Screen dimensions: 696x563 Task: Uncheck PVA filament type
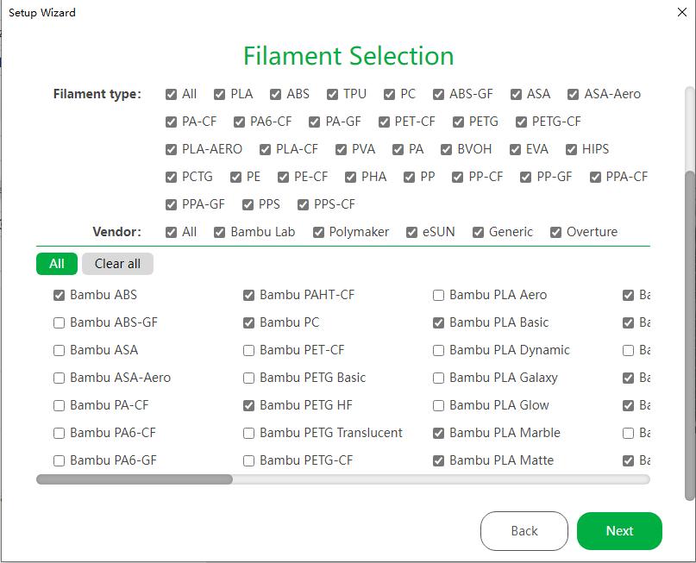[x=341, y=149]
